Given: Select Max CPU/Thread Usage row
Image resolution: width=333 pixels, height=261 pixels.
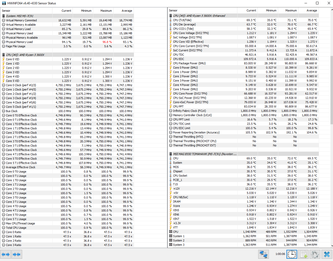Looking at the screenshot, I should [67, 223].
